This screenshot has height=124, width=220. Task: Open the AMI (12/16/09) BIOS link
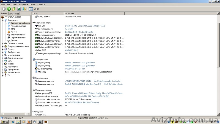[71, 50]
